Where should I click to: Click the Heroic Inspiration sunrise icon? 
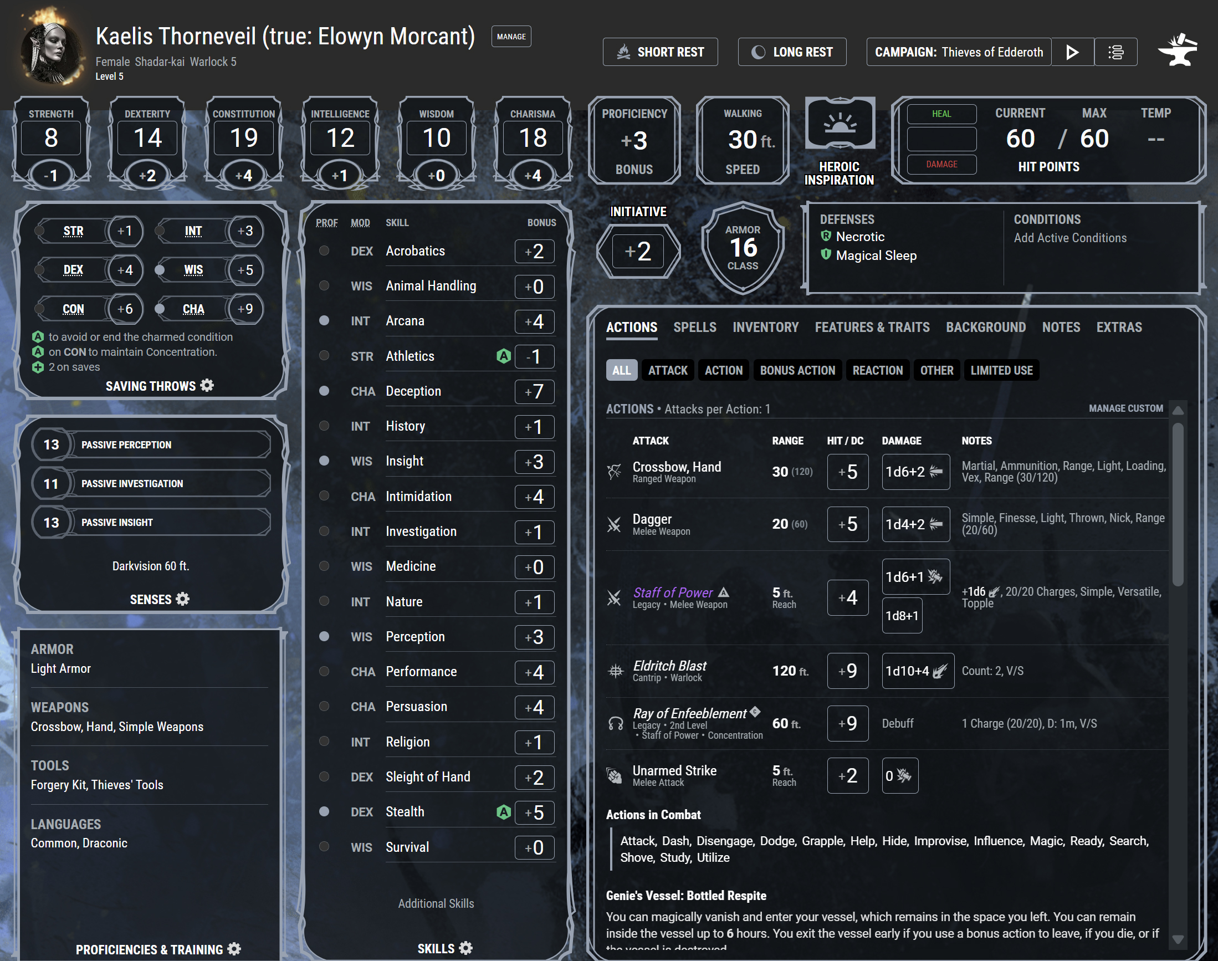[840, 123]
